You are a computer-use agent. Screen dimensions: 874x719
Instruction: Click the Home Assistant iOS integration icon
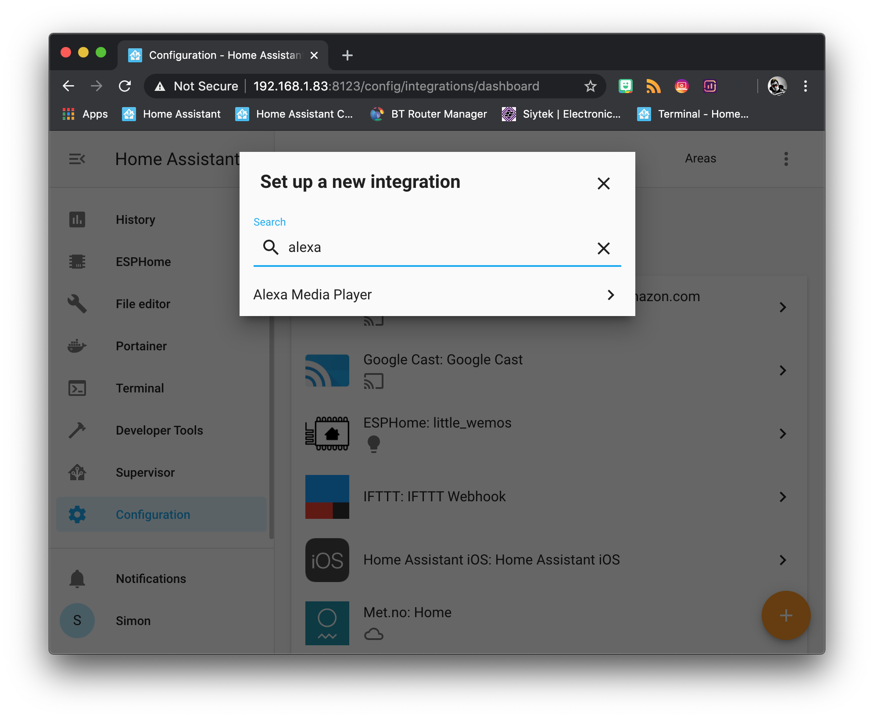[x=327, y=560]
